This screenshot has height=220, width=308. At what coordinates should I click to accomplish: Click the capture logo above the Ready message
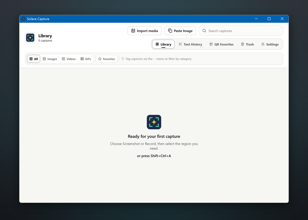pyautogui.click(x=154, y=122)
